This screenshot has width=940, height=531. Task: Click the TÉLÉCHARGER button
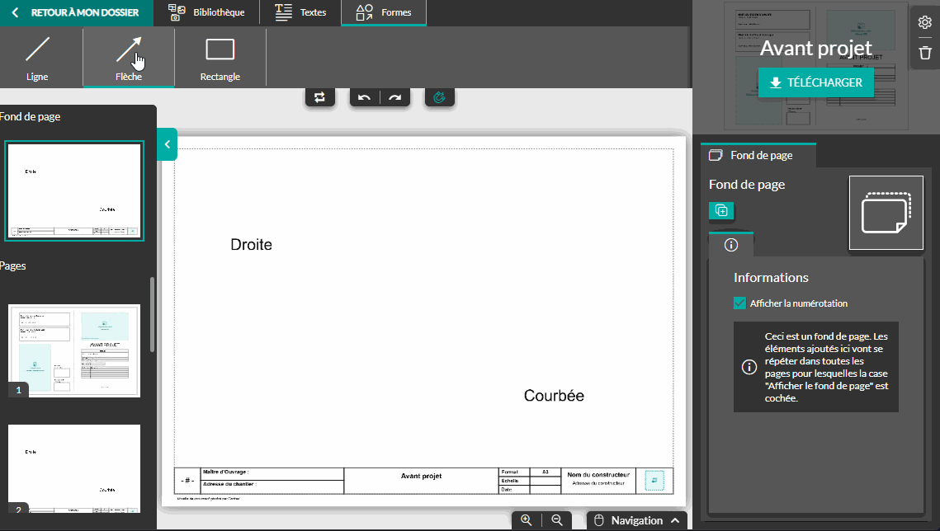[815, 82]
